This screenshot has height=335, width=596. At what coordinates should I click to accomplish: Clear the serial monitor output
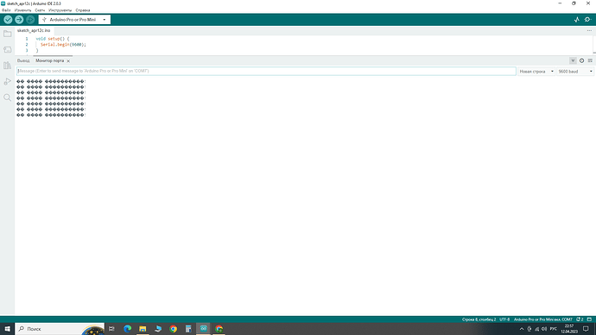pos(590,60)
